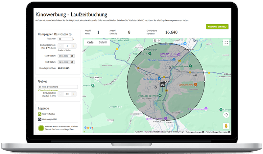
Task: Open Kurzbefehle on the map footer
Action: pyautogui.click(x=139, y=132)
